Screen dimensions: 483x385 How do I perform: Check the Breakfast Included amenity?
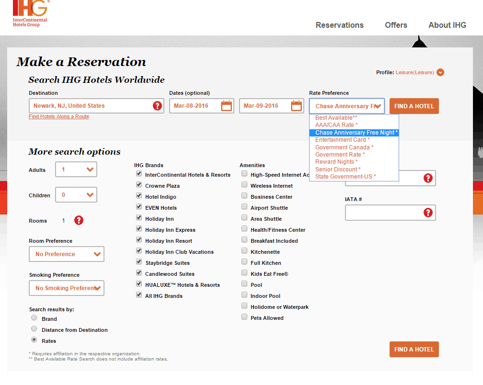pos(244,240)
